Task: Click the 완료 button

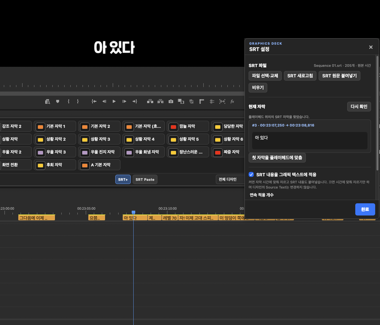Action: tap(365, 209)
